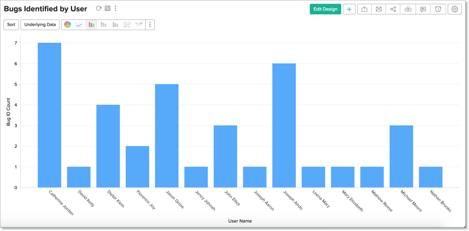Image resolution: width=469 pixels, height=231 pixels.
Task: Open the share options icon
Action: [393, 9]
